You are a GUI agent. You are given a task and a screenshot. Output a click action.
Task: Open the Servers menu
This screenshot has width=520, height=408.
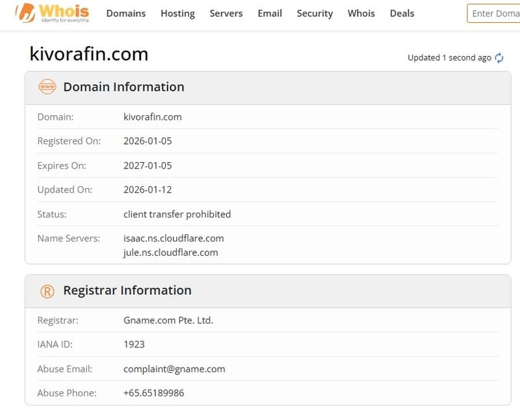226,13
